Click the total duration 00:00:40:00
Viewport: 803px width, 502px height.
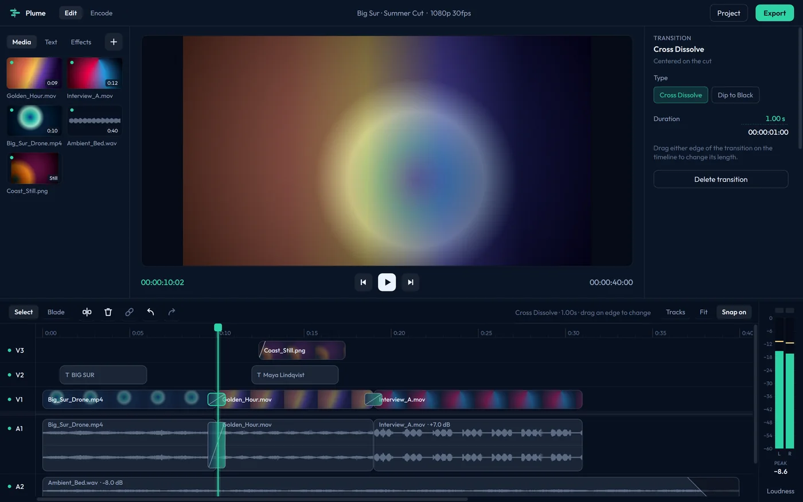611,282
